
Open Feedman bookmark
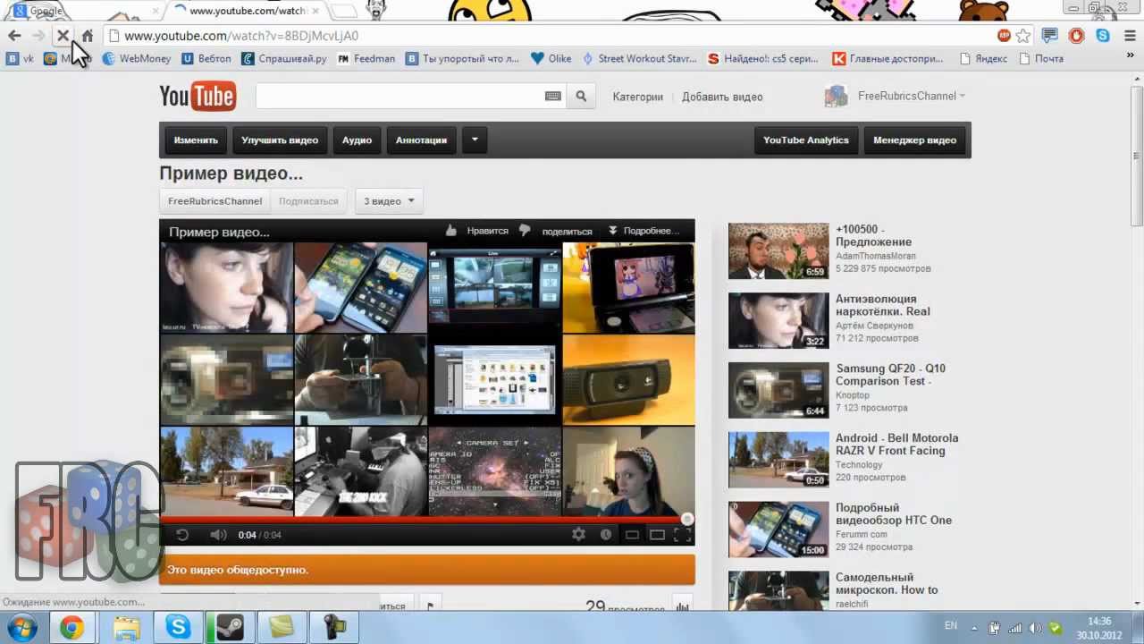click(366, 58)
